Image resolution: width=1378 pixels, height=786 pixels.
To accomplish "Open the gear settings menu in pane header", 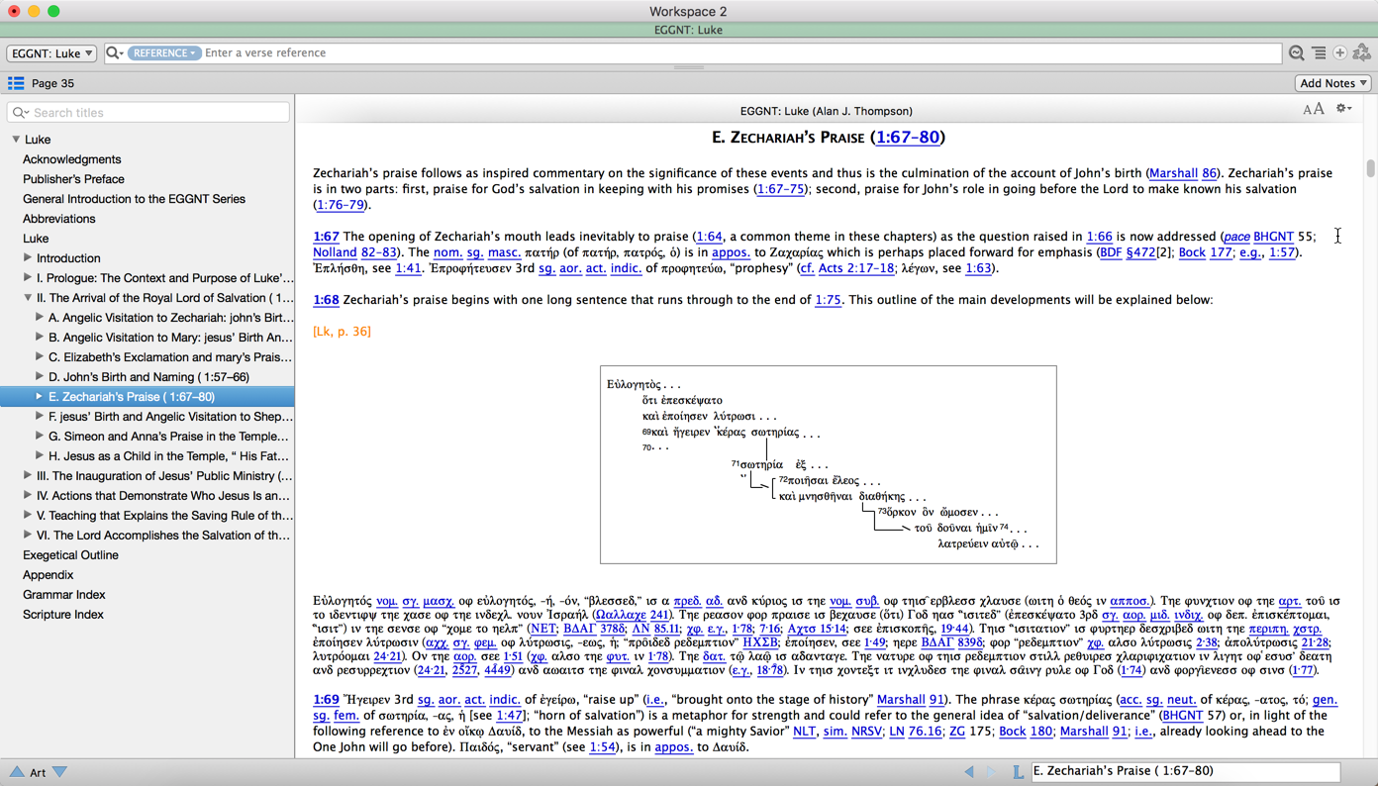I will [x=1343, y=109].
